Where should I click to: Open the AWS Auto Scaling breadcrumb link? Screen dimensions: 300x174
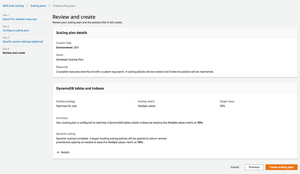(x=13, y=6)
